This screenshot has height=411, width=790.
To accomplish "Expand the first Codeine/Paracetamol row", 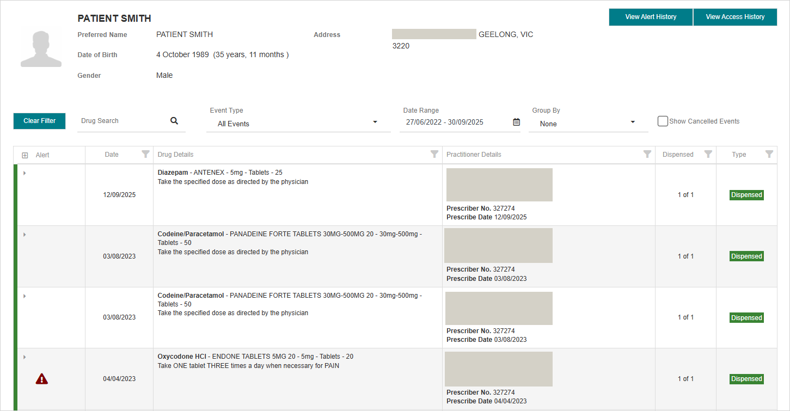I will pos(24,234).
